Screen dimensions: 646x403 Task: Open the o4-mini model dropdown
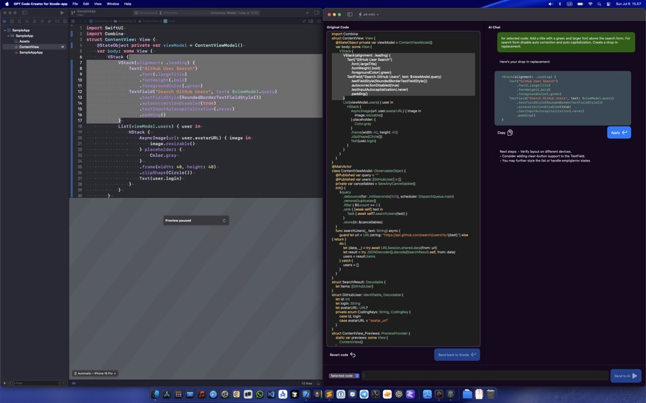(369, 14)
